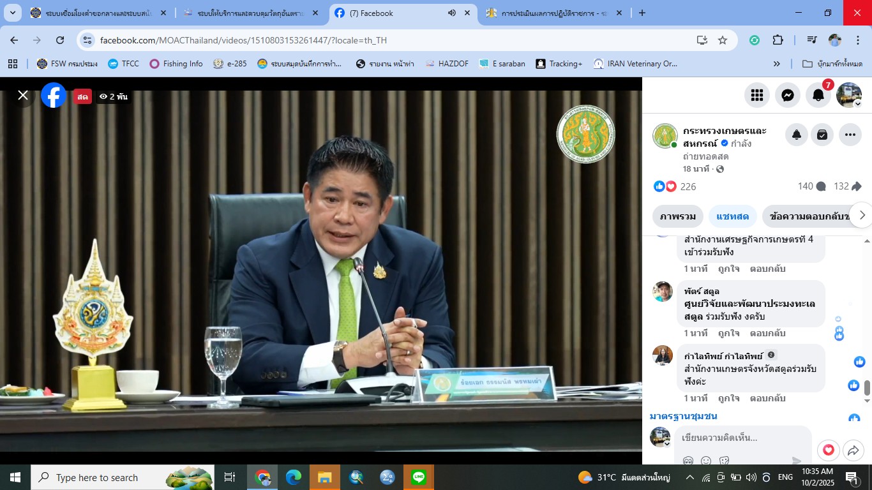Viewport: 872px width, 490px height.
Task: Click ตอบกลับ under พัตร์ สตูล comment
Action: point(767,333)
